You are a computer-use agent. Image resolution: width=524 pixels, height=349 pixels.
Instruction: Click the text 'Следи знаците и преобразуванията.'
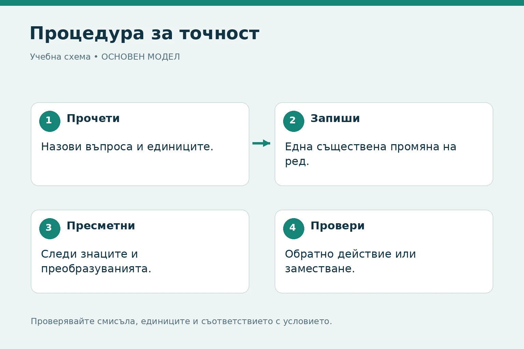pos(96,261)
